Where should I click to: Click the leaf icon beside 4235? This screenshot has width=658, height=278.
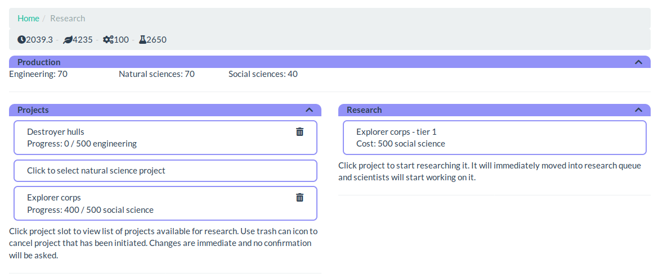pyautogui.click(x=68, y=40)
